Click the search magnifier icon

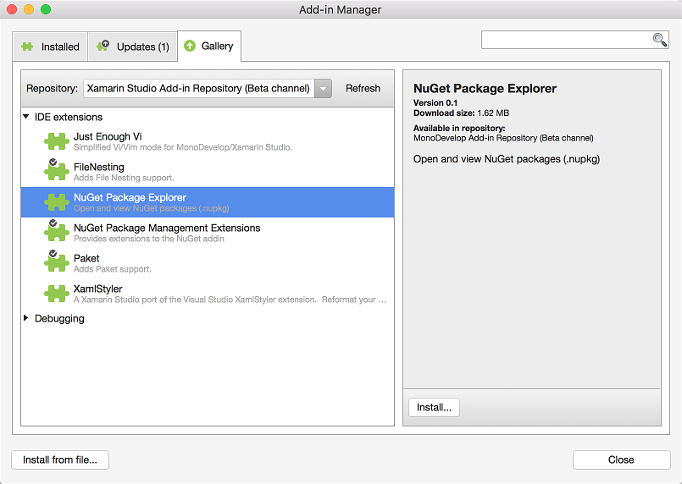click(660, 40)
